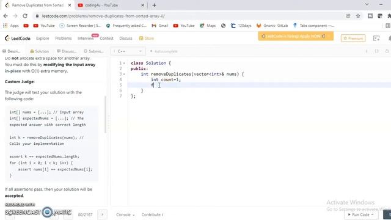Go to next problem arrow button

(x=102, y=215)
